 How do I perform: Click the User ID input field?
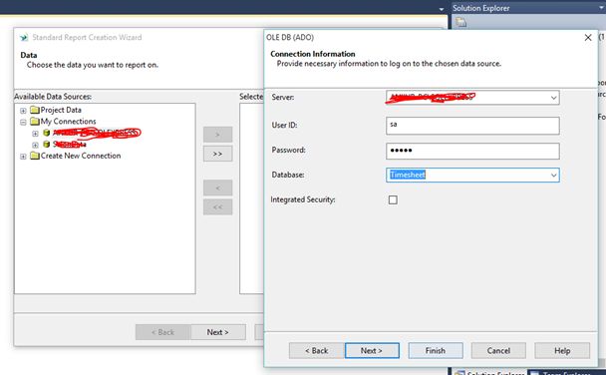(x=472, y=126)
